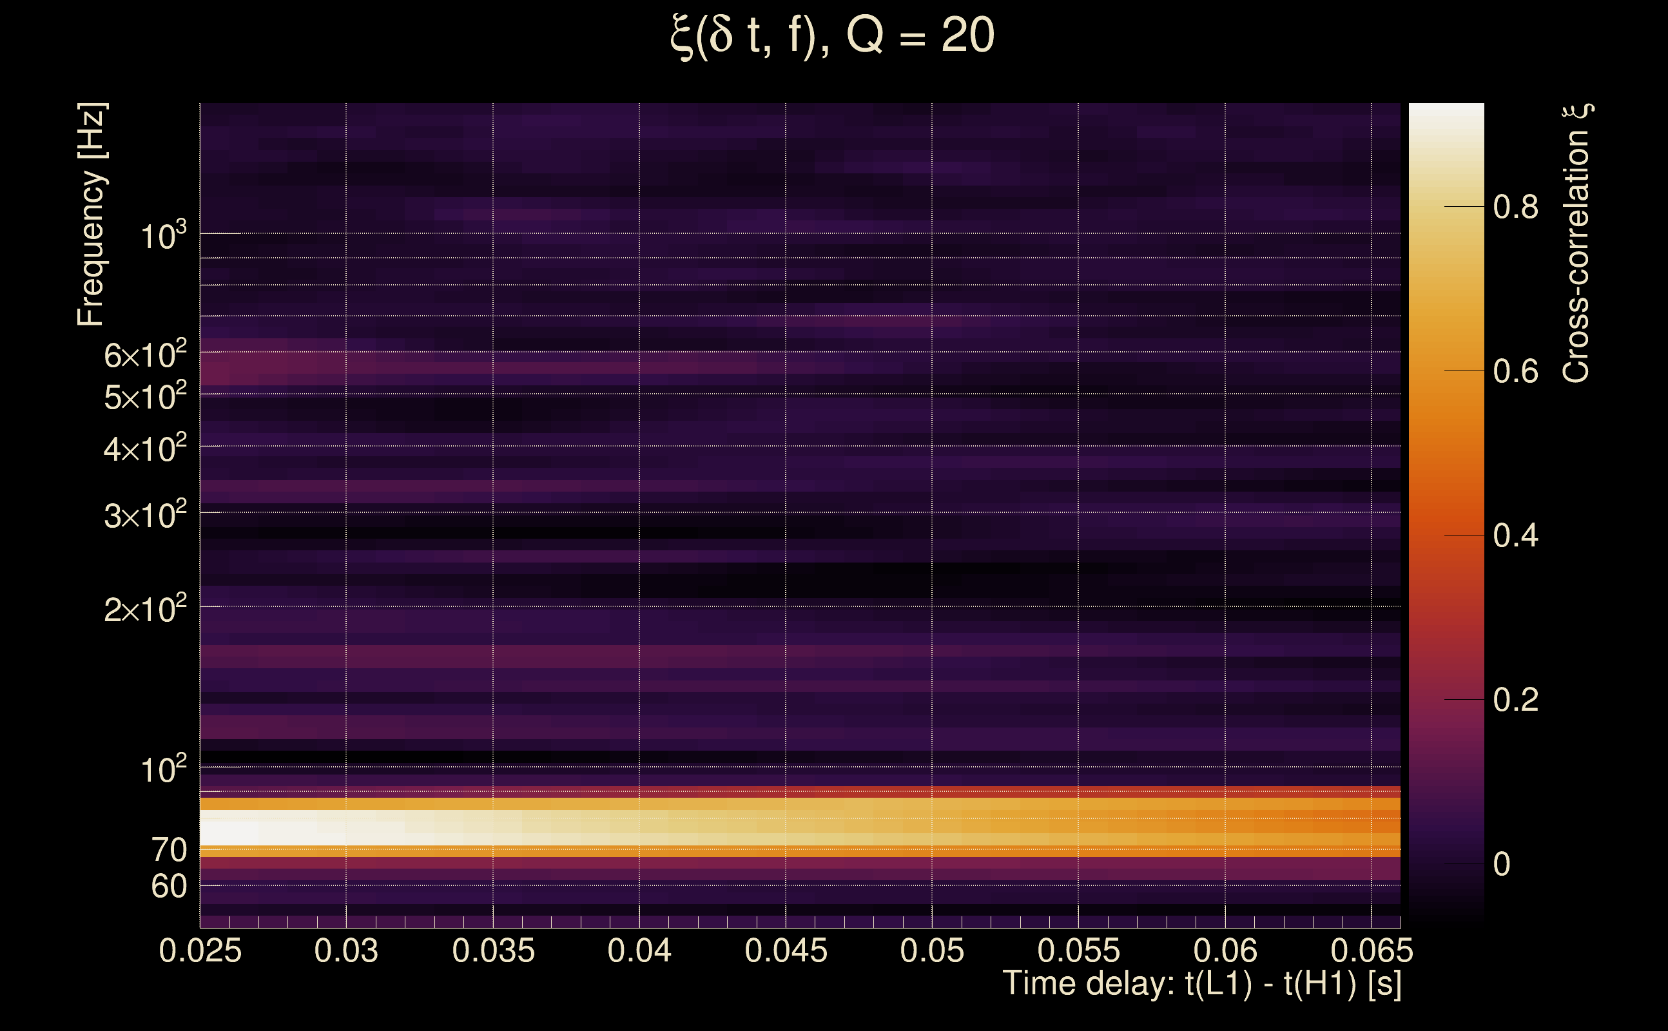The image size is (1668, 1031).
Task: Click the white top of the color scale
Action: 1446,119
